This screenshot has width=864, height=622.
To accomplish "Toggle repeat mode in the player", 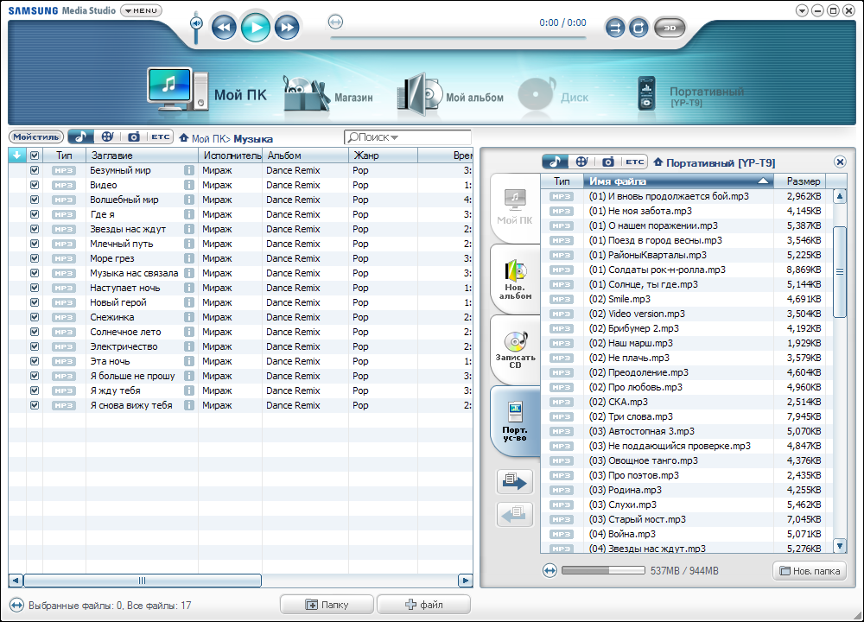I will coord(638,29).
